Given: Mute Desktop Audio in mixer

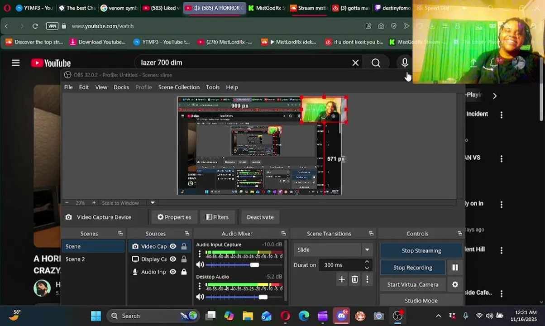Looking at the screenshot, I should point(200,297).
